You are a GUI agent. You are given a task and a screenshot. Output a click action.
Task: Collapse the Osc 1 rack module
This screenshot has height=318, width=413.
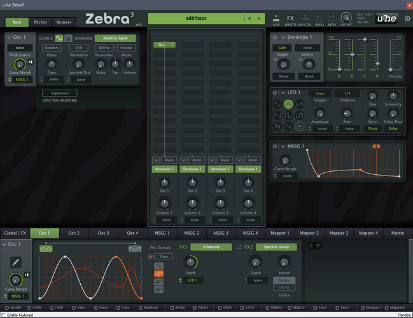point(9,38)
